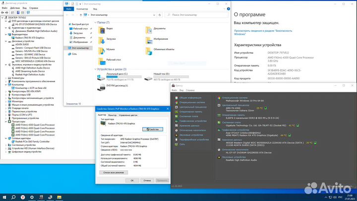The image size is (357, 201).
Task: Open Settings gear on the taskbar
Action: [32, 197]
